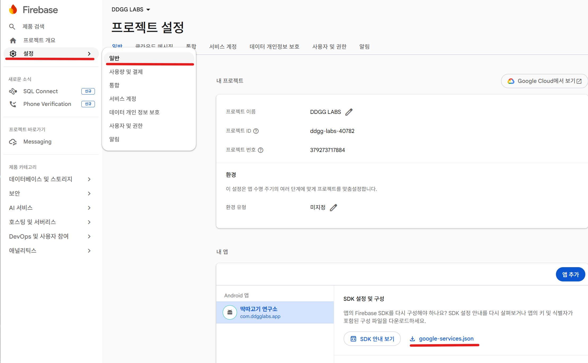
Task: Click the 프로젝트 설정 page heading
Action: point(148,28)
